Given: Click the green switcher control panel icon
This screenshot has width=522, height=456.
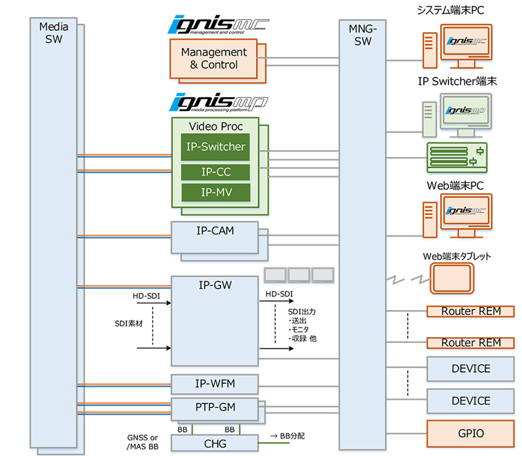Looking at the screenshot, I should click(457, 157).
